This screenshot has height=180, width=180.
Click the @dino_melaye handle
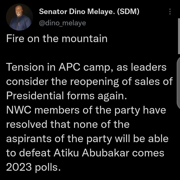point(62,23)
